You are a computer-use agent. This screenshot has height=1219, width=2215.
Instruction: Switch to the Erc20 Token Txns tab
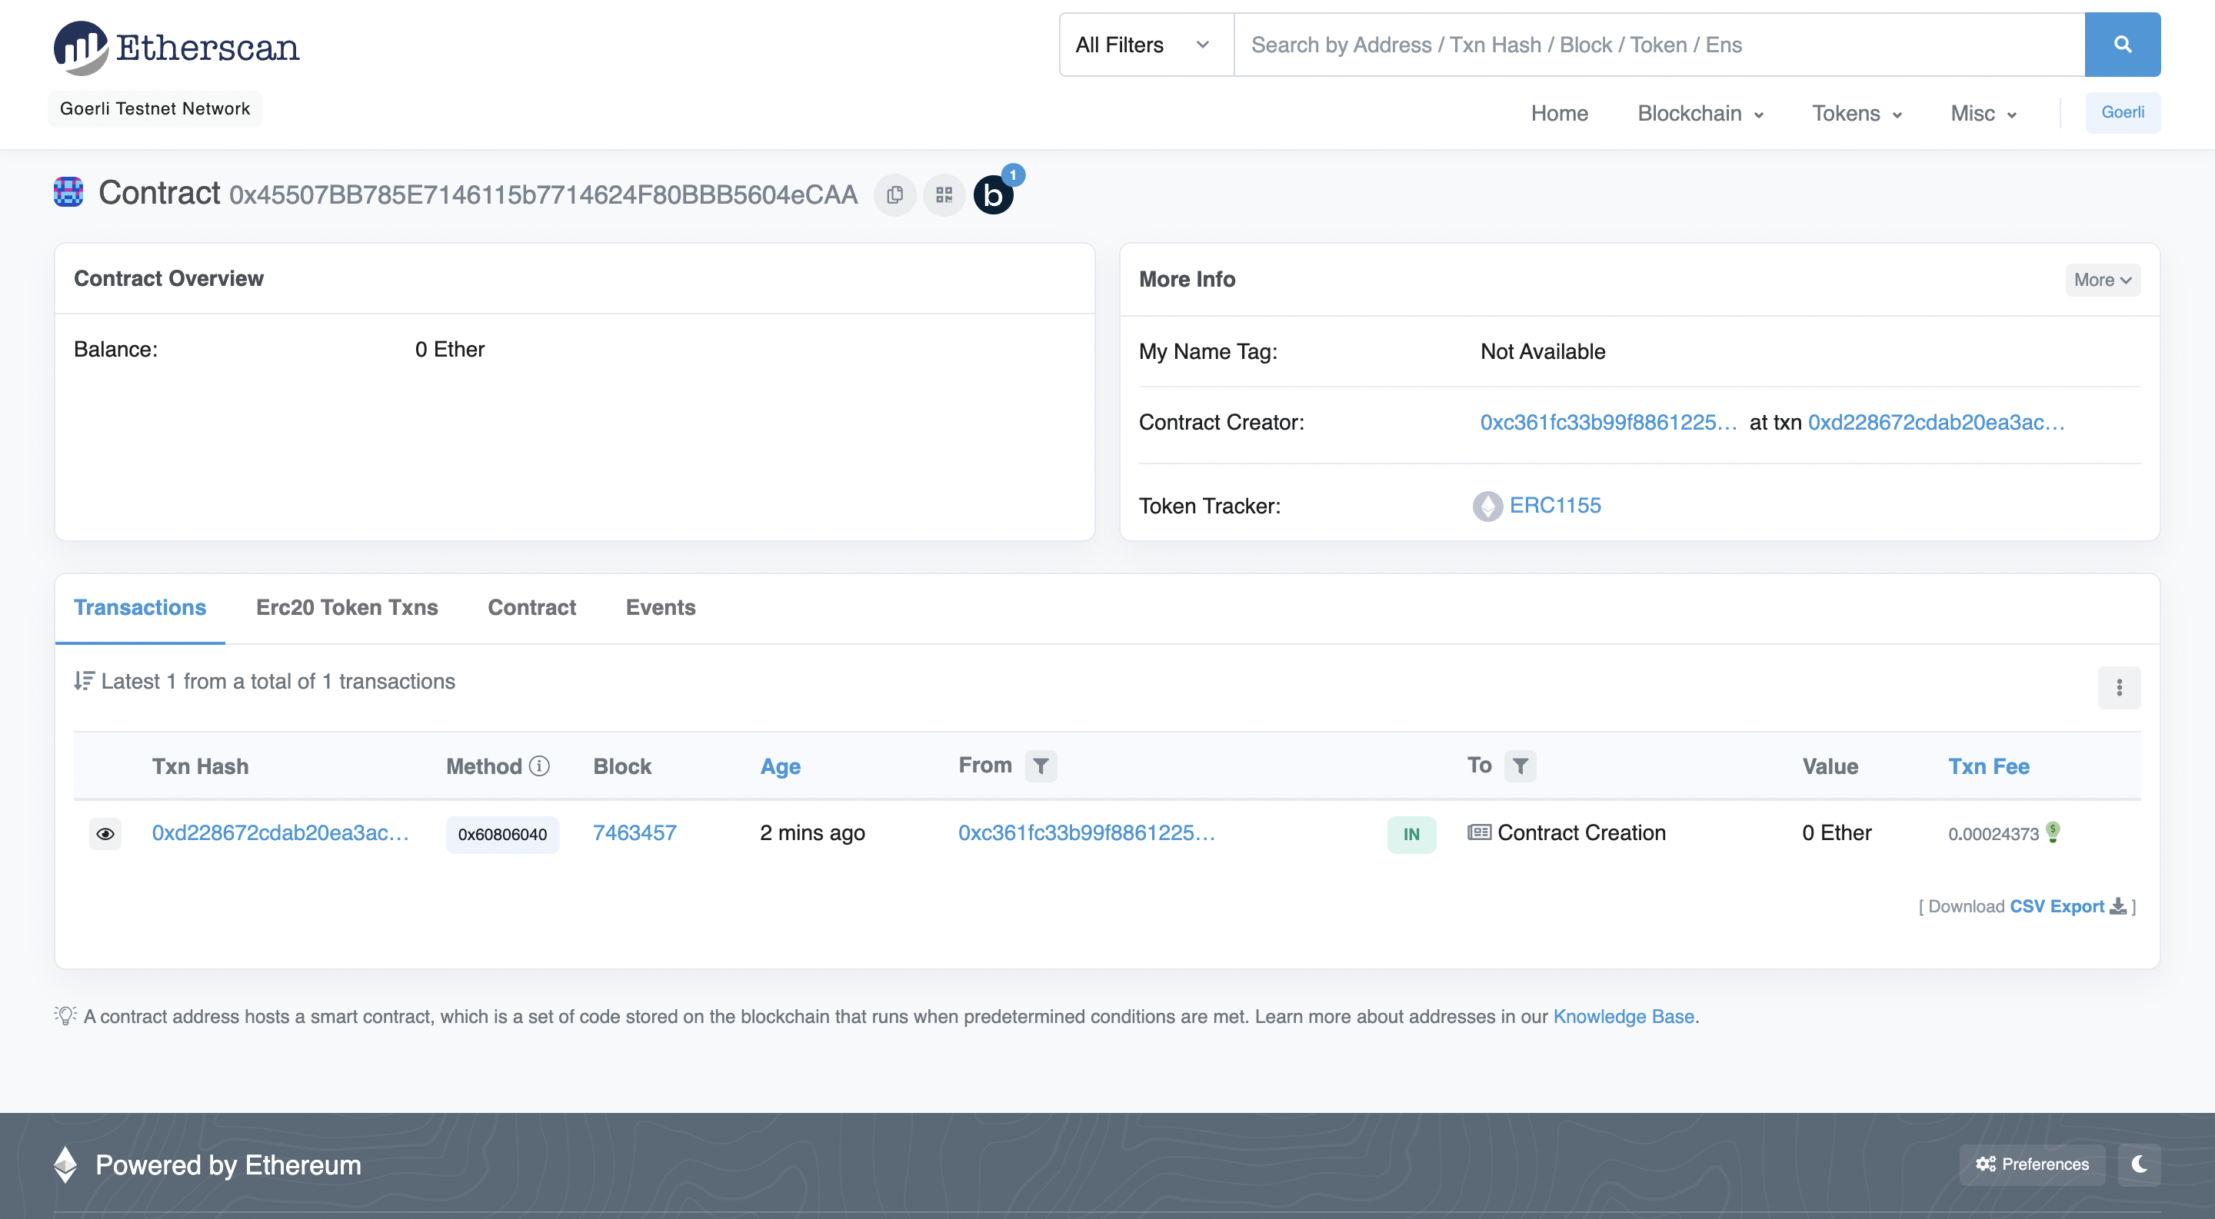point(347,607)
